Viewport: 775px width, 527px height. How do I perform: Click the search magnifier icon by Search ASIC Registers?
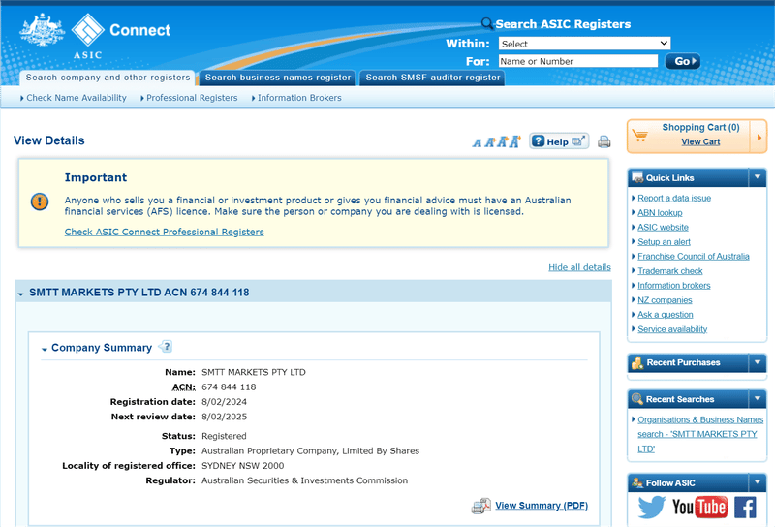pyautogui.click(x=487, y=23)
